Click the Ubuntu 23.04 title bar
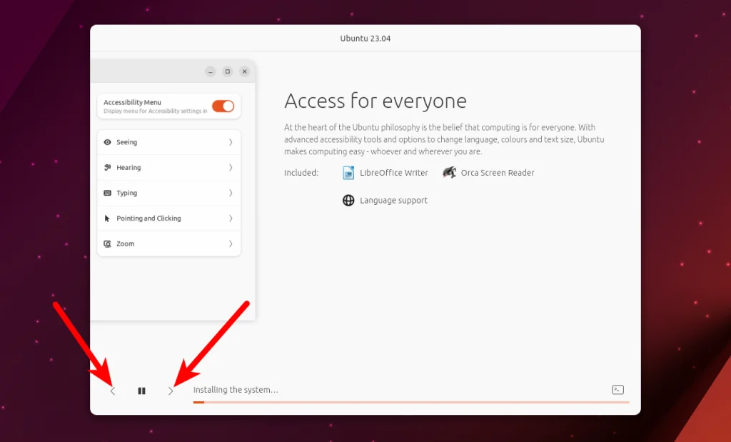This screenshot has width=731, height=442. (x=365, y=38)
